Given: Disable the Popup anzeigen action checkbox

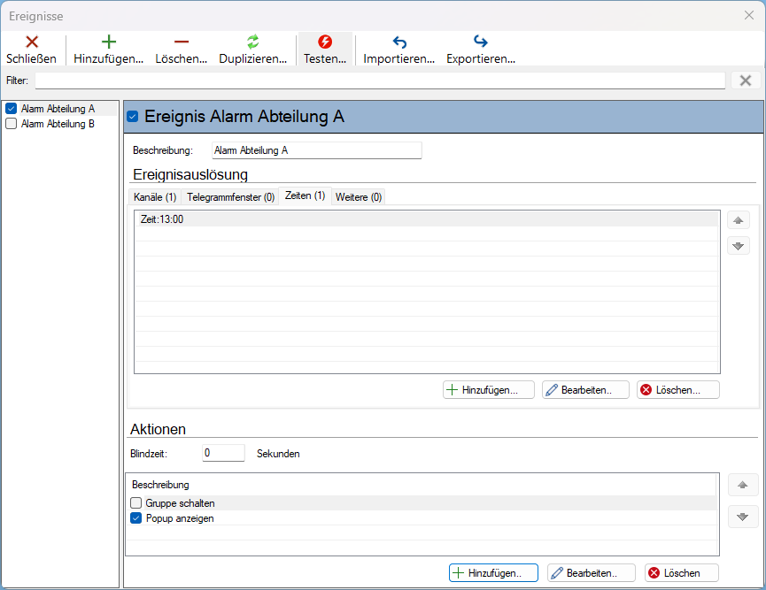Looking at the screenshot, I should click(136, 518).
